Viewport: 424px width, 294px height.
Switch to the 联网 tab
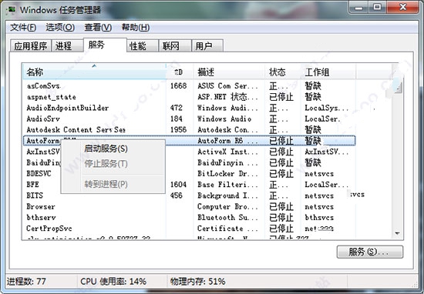click(x=175, y=45)
